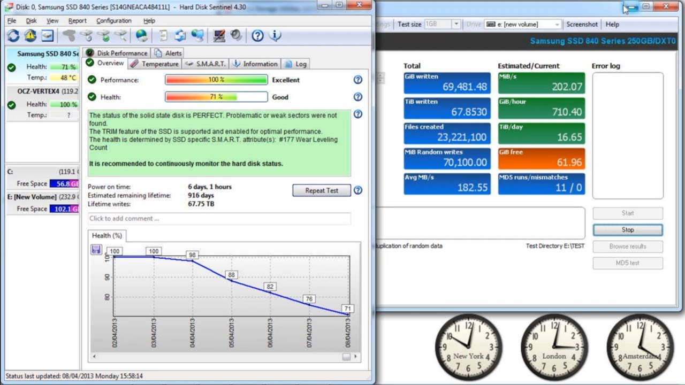This screenshot has width=685, height=385.
Task: Click the Repeat Test button
Action: pyautogui.click(x=322, y=190)
